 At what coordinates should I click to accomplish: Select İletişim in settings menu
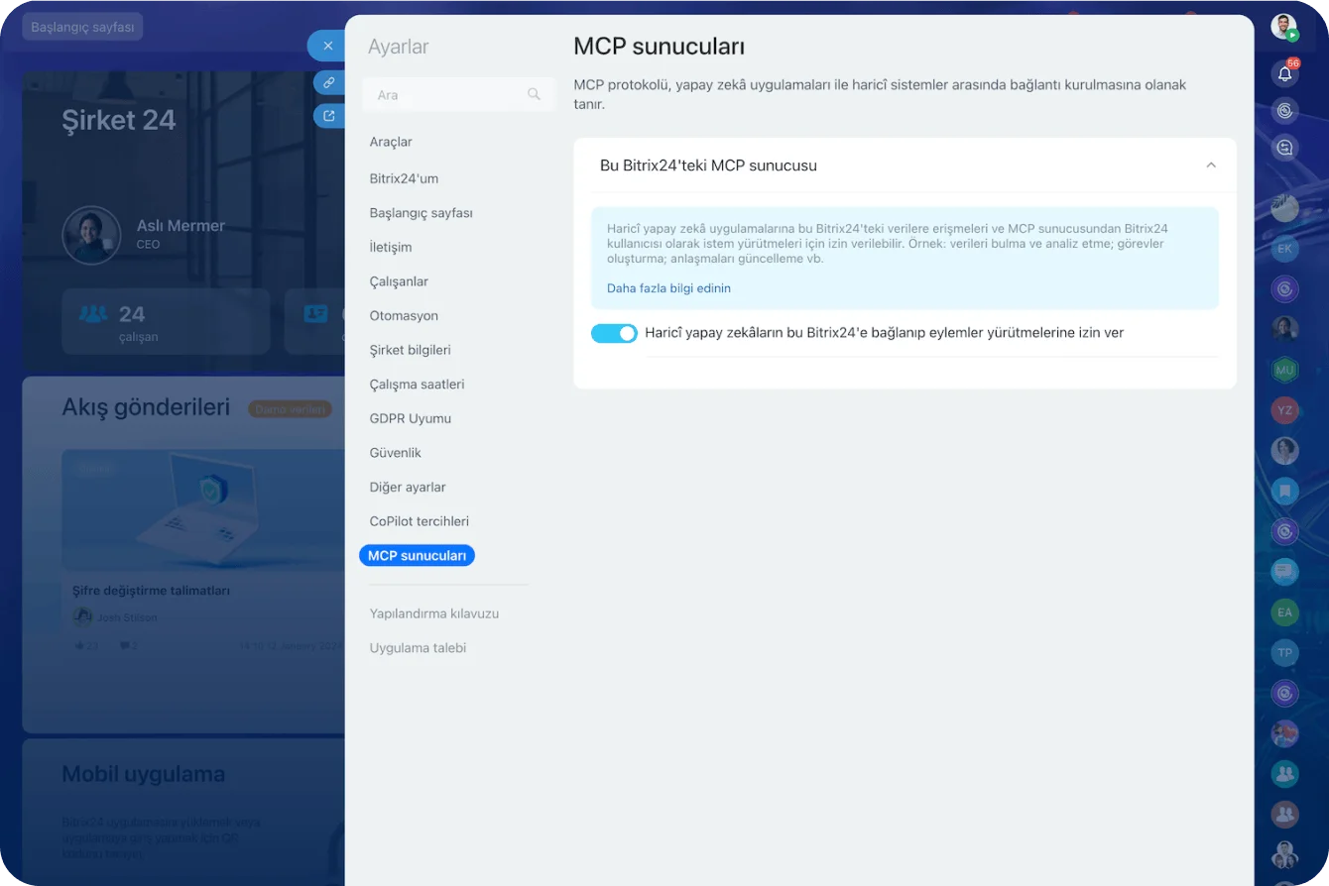(x=391, y=247)
